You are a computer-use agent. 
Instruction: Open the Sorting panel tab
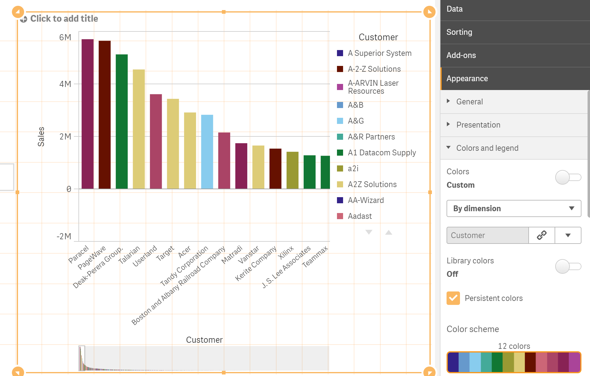click(x=515, y=32)
